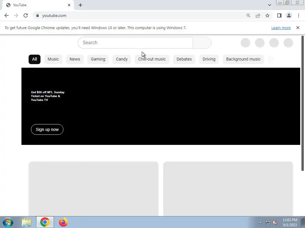Select the All filter chip

tap(35, 59)
